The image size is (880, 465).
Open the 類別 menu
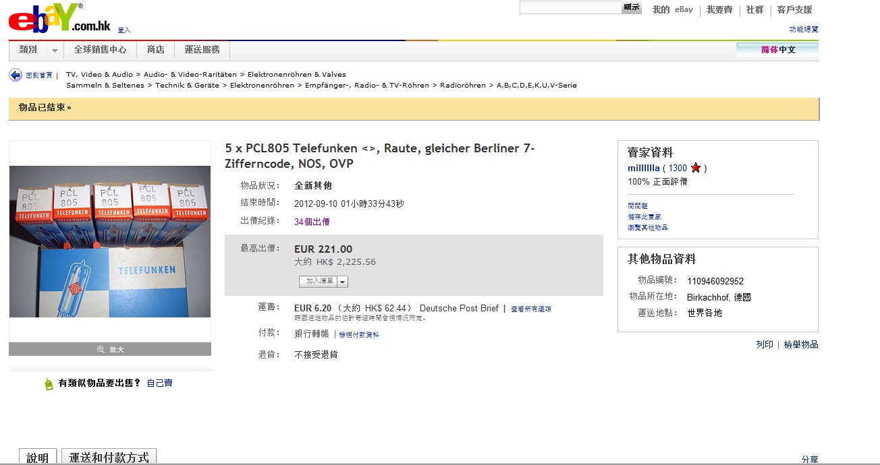click(x=28, y=50)
